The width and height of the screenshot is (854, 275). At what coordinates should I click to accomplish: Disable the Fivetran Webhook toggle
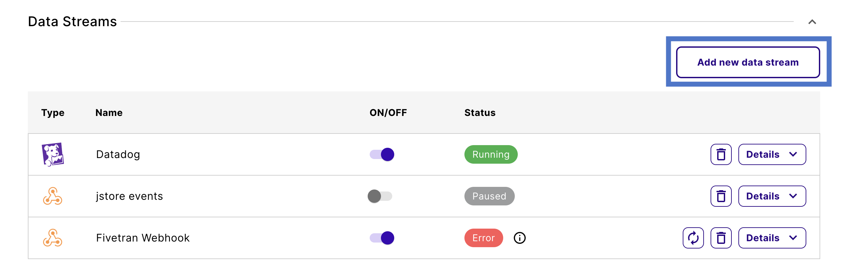pos(382,238)
